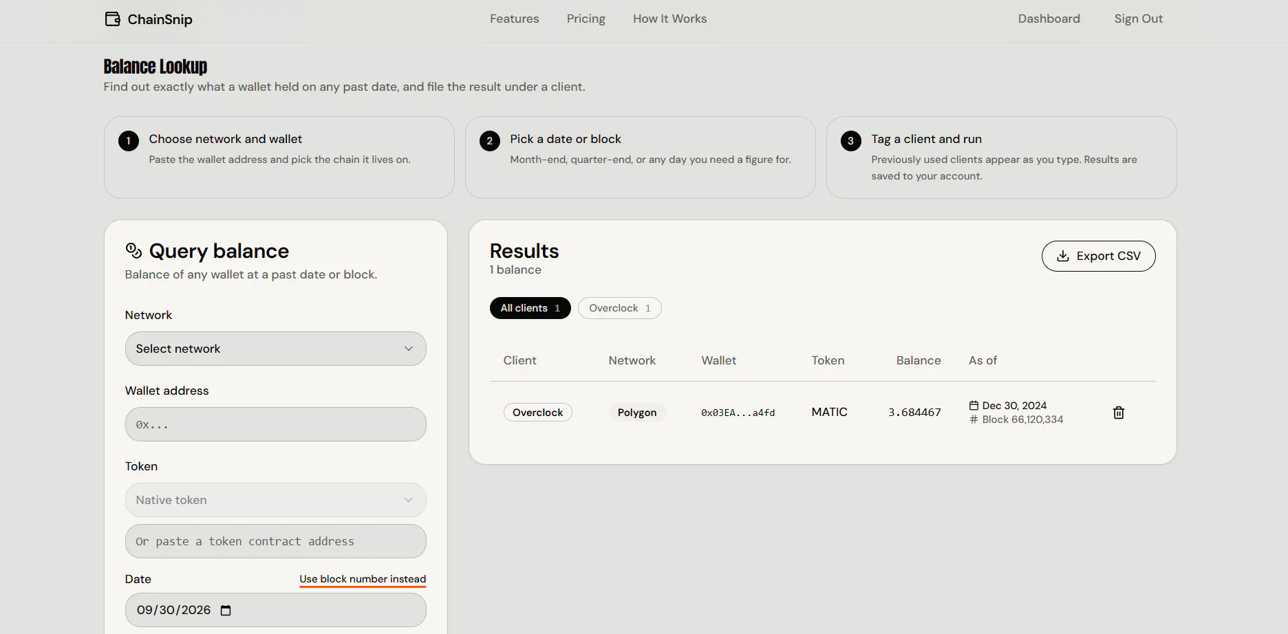
Task: Click Block 66,120,334 text
Action: [1022, 419]
